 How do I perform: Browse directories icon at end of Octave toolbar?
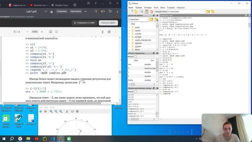213,11
